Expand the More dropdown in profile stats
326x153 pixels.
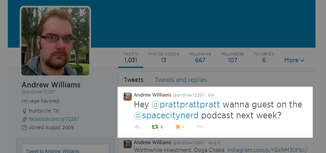pyautogui.click(x=294, y=60)
